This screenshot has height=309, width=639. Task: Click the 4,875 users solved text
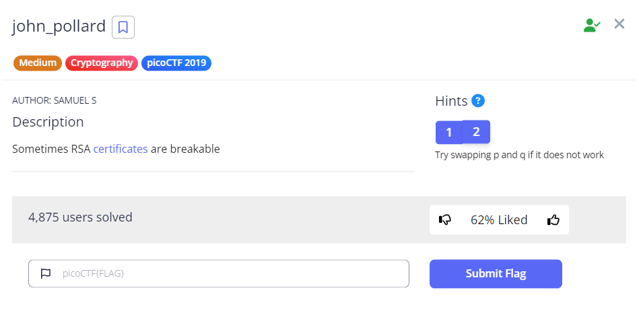tap(80, 217)
